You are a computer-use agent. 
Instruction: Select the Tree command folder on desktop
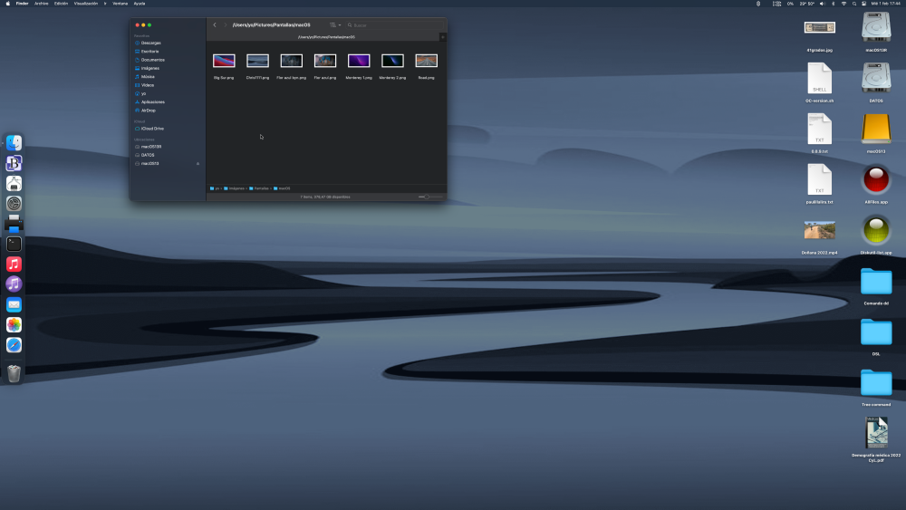tap(876, 383)
